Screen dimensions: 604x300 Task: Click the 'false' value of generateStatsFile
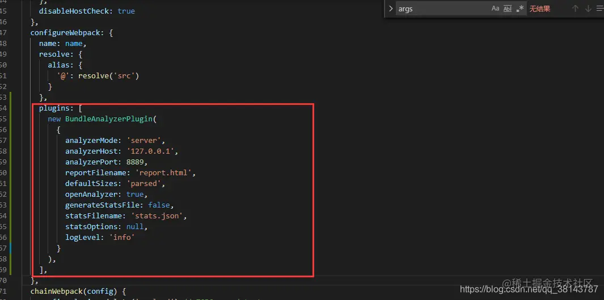click(159, 205)
